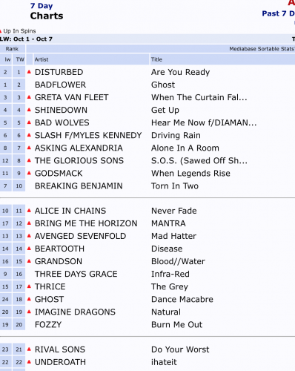This screenshot has height=371, width=295.
Task: Click the red arrow next to SLASH F/MYLES KENNEDY
Action: (x=29, y=135)
